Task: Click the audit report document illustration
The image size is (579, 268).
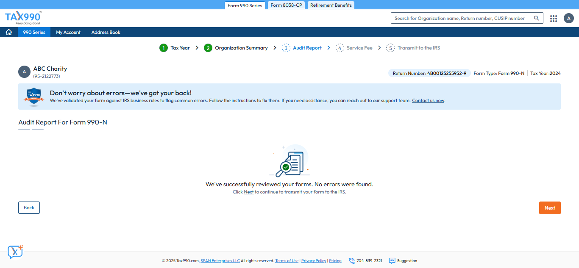Action: [x=289, y=161]
